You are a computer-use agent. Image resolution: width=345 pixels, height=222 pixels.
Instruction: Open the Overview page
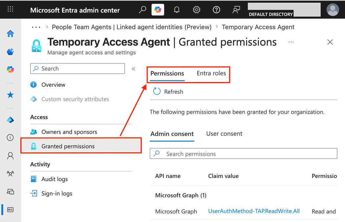tap(53, 85)
